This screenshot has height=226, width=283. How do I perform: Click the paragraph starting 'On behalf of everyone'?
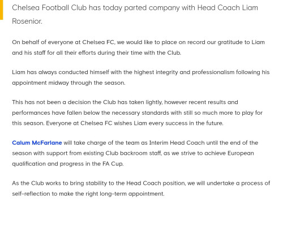pyautogui.click(x=138, y=47)
